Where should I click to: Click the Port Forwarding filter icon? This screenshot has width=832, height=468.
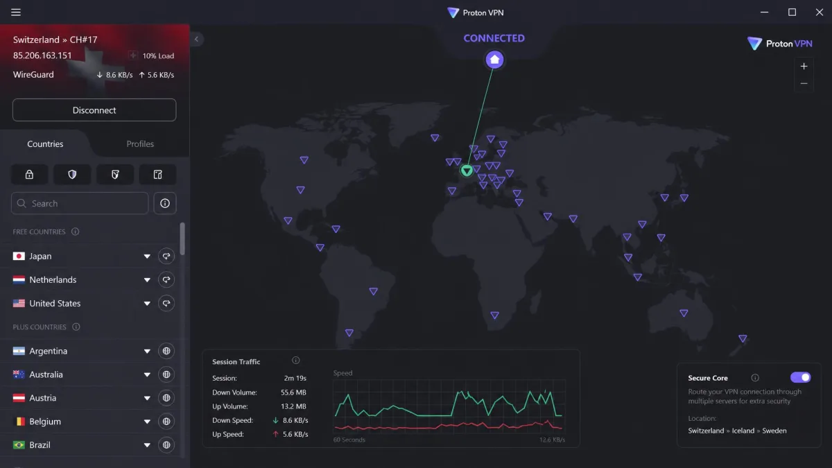click(157, 174)
